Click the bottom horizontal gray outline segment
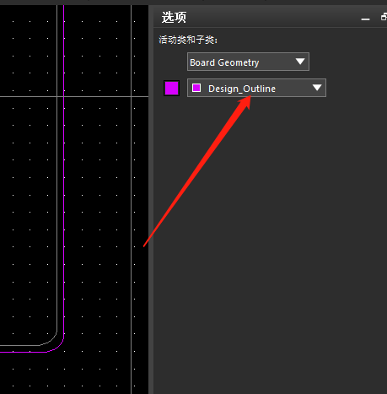Screen dimensions: 387x394 [19, 345]
